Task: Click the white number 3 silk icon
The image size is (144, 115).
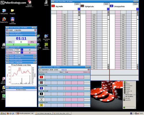Action: [x=41, y=99]
